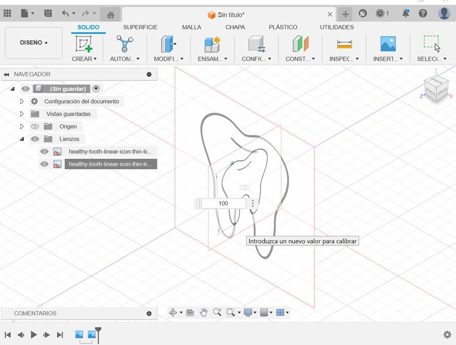Hide the Lienzos folder
456x345 pixels.
point(35,139)
